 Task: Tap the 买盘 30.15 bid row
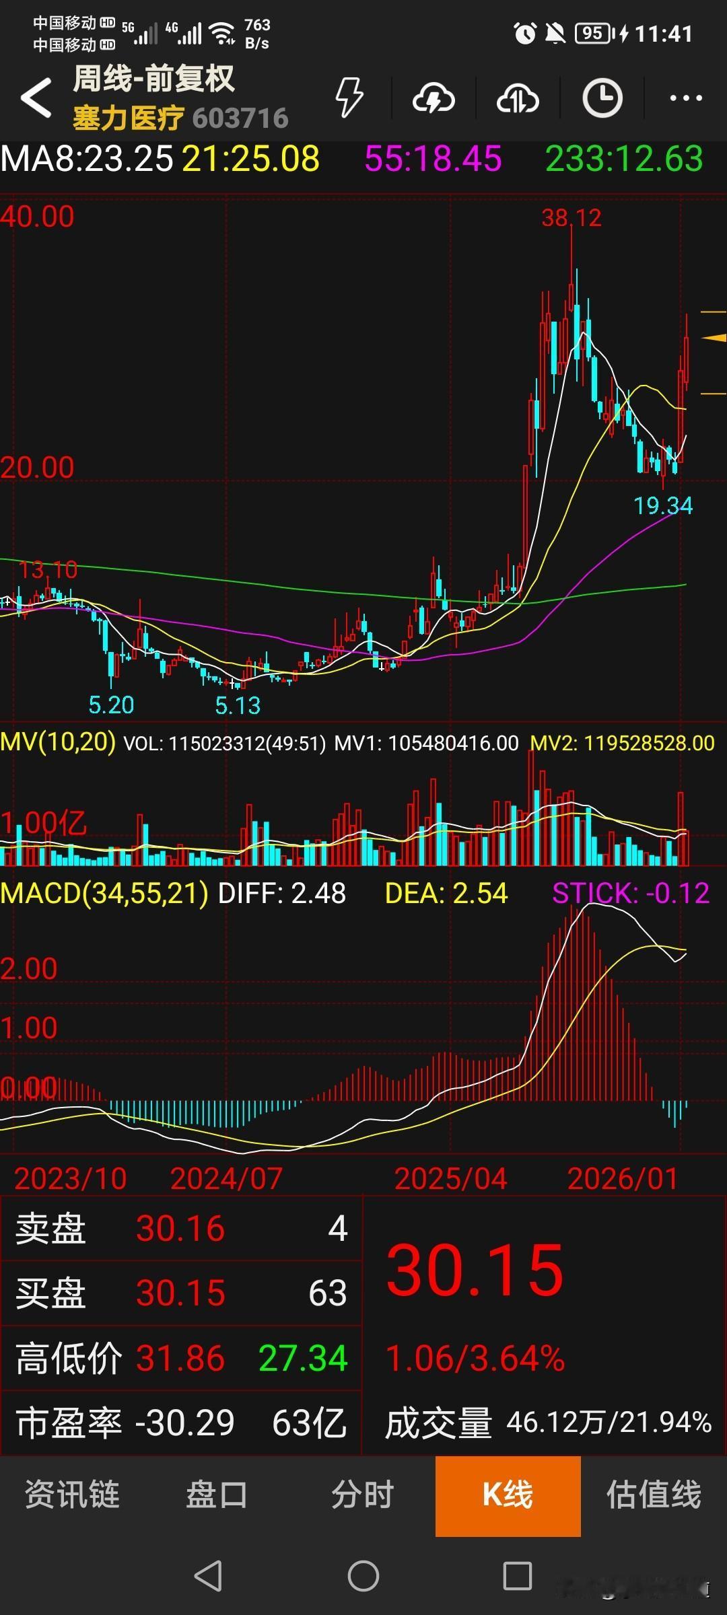pyautogui.click(x=181, y=1293)
